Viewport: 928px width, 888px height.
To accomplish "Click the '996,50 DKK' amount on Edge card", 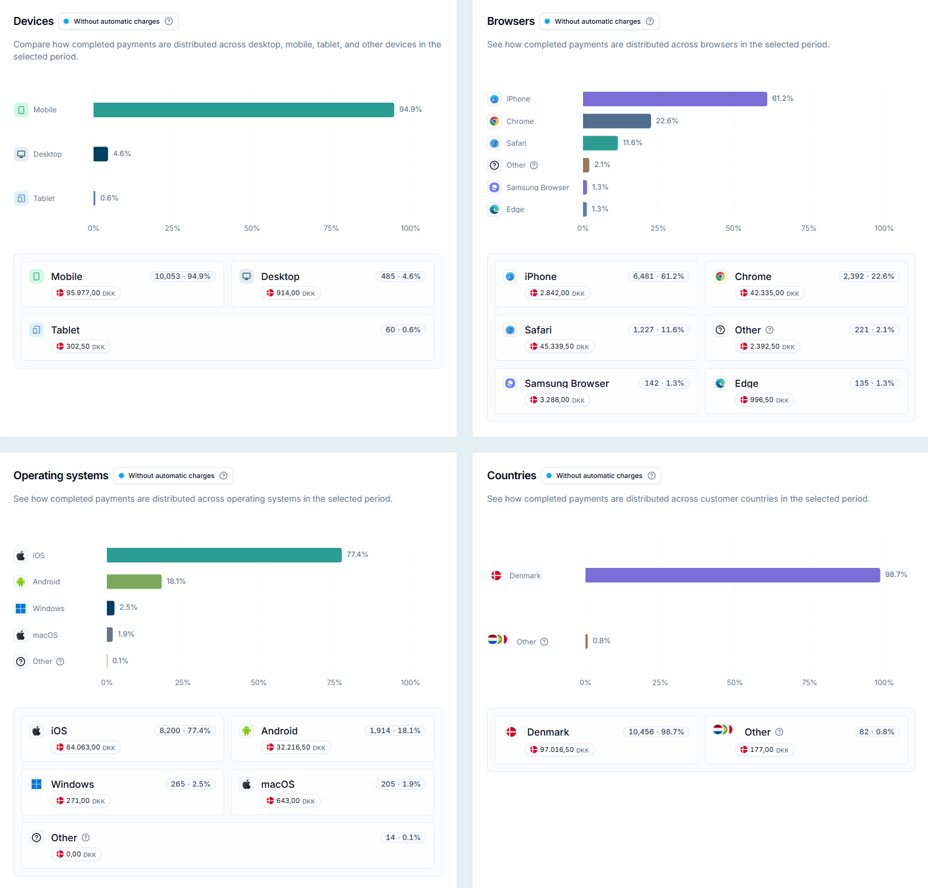I will pyautogui.click(x=765, y=400).
